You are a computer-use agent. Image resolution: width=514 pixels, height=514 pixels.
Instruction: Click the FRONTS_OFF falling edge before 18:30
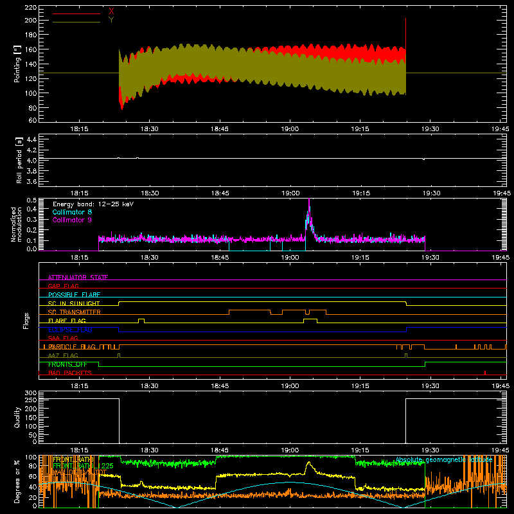coord(99,364)
